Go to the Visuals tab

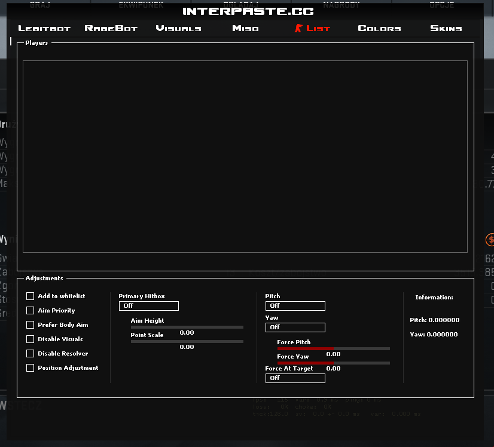point(178,28)
